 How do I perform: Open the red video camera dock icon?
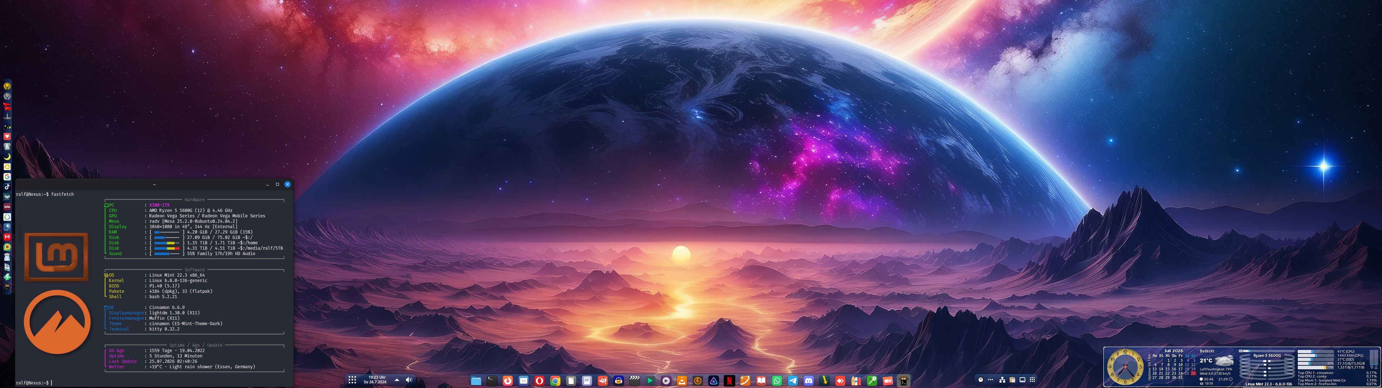click(888, 380)
